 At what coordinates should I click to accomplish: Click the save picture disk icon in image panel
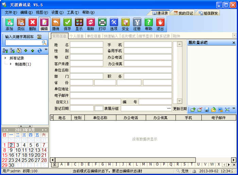click(x=207, y=109)
